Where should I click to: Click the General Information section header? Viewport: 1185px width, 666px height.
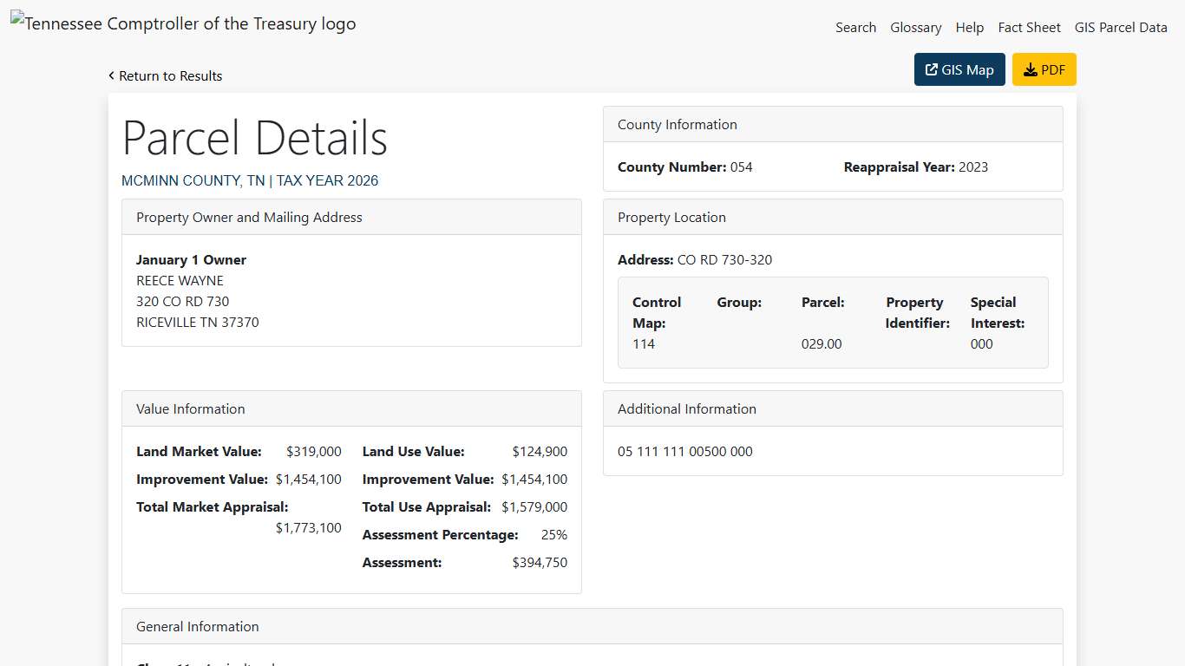(x=197, y=626)
